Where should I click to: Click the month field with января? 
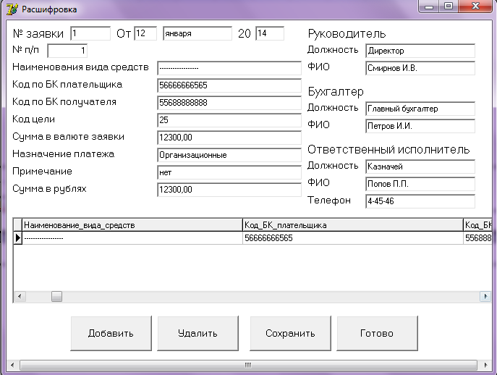[x=197, y=33]
